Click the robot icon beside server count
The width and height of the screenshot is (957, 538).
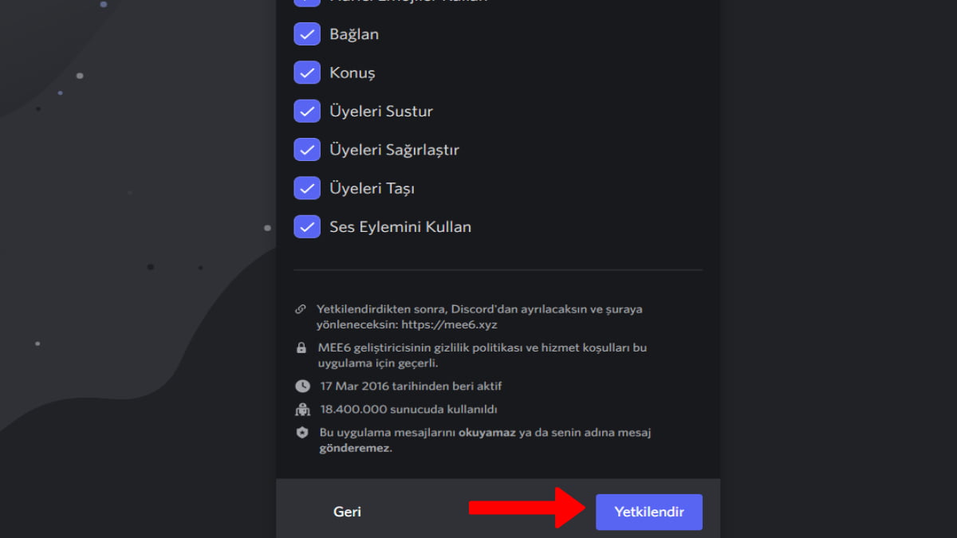point(302,410)
